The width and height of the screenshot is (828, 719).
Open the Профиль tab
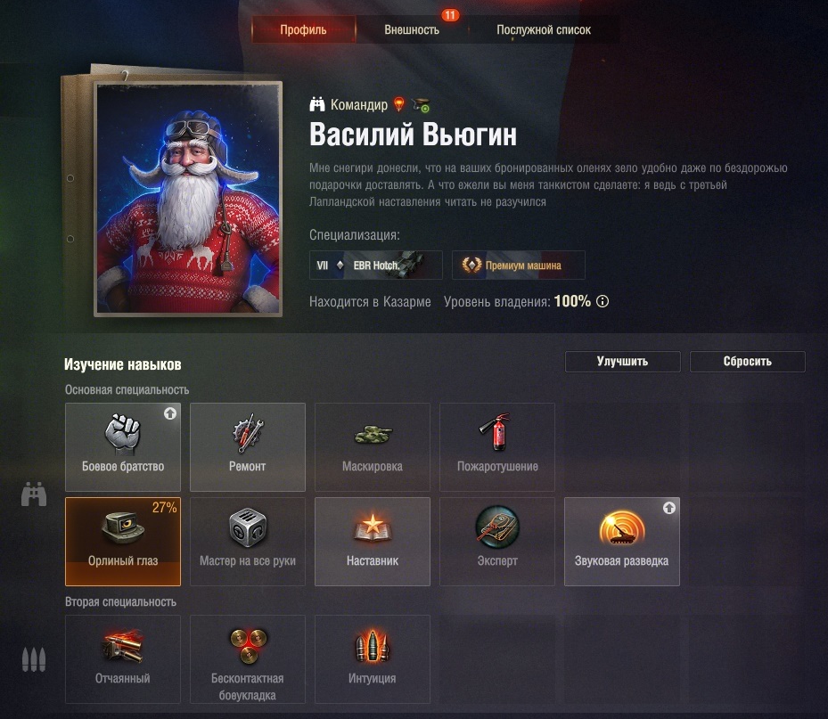[303, 29]
